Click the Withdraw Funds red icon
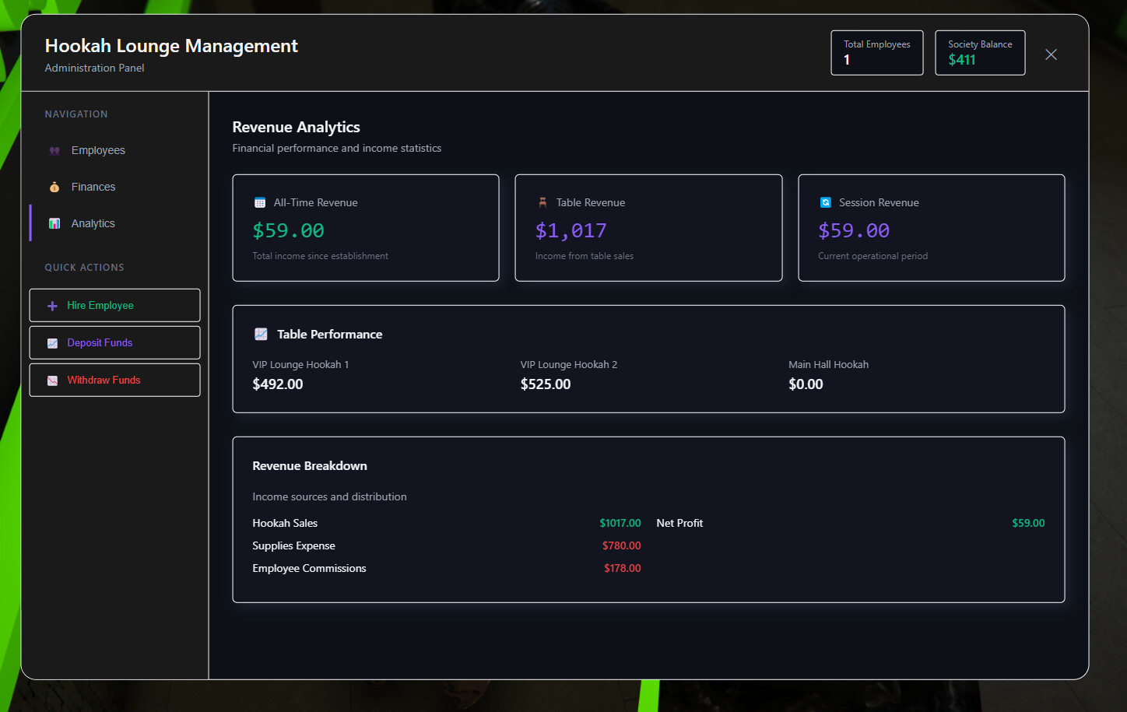Screen dimensions: 1127x712 tap(52, 381)
